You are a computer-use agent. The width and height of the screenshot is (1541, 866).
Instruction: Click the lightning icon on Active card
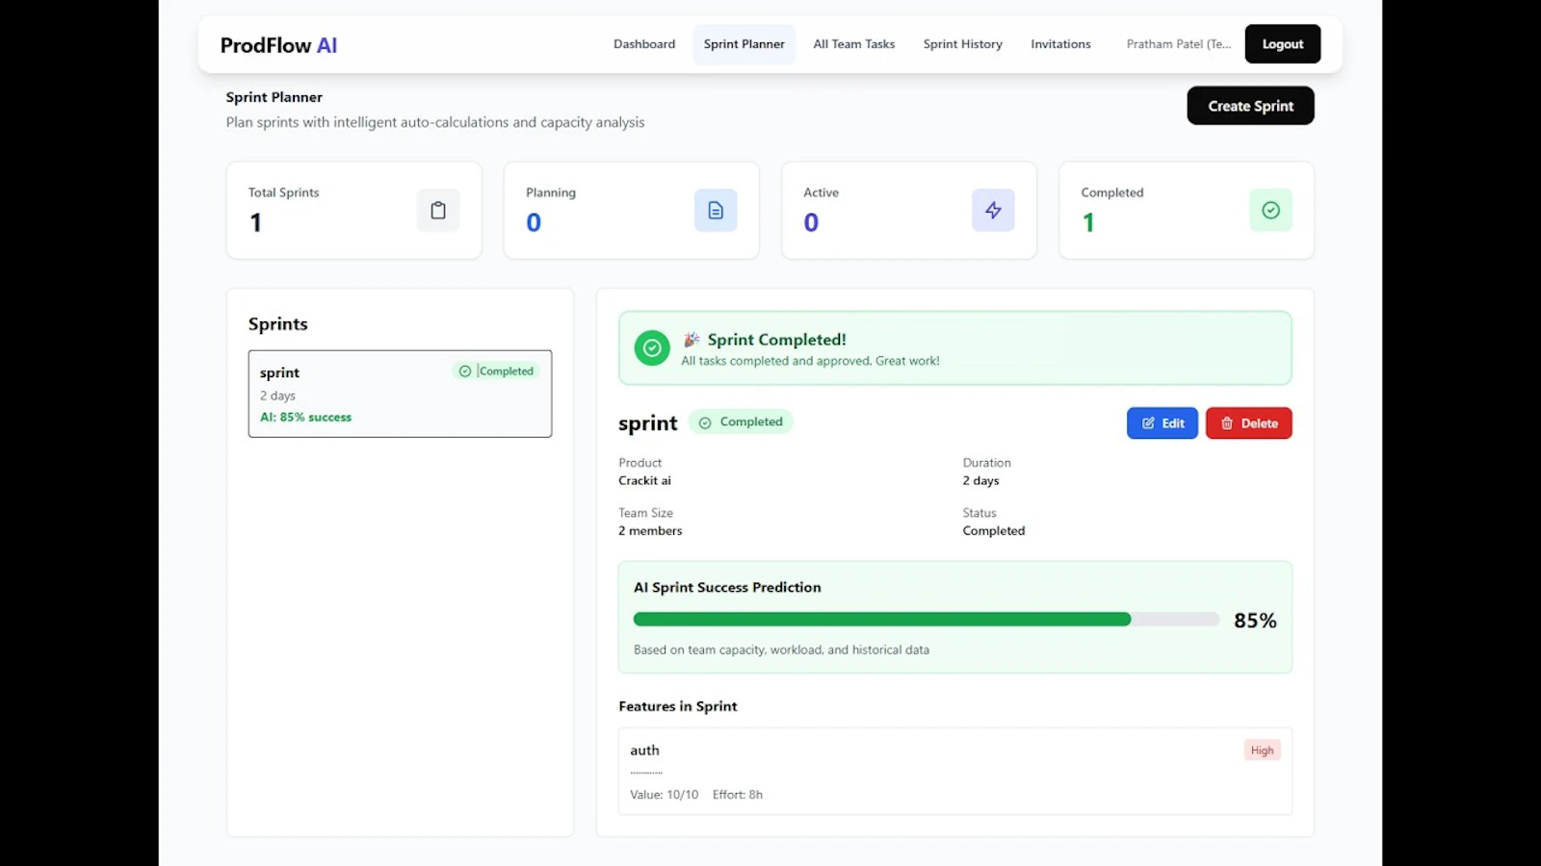pos(993,210)
